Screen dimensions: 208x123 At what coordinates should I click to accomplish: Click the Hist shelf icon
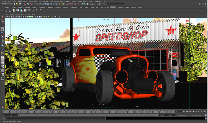(x=14, y=11)
